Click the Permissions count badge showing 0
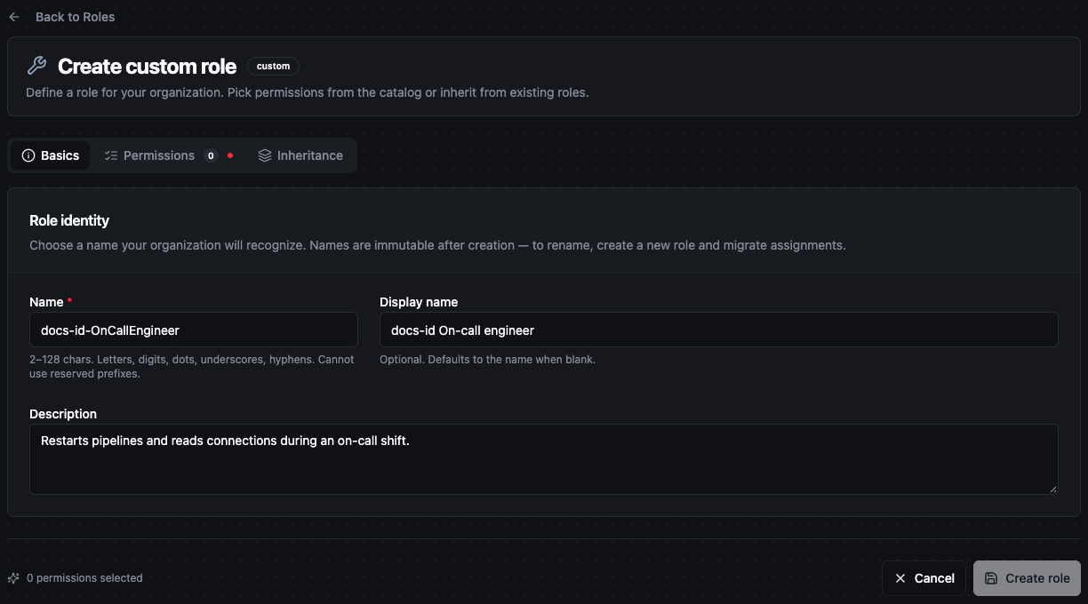This screenshot has height=604, width=1088. pos(211,155)
